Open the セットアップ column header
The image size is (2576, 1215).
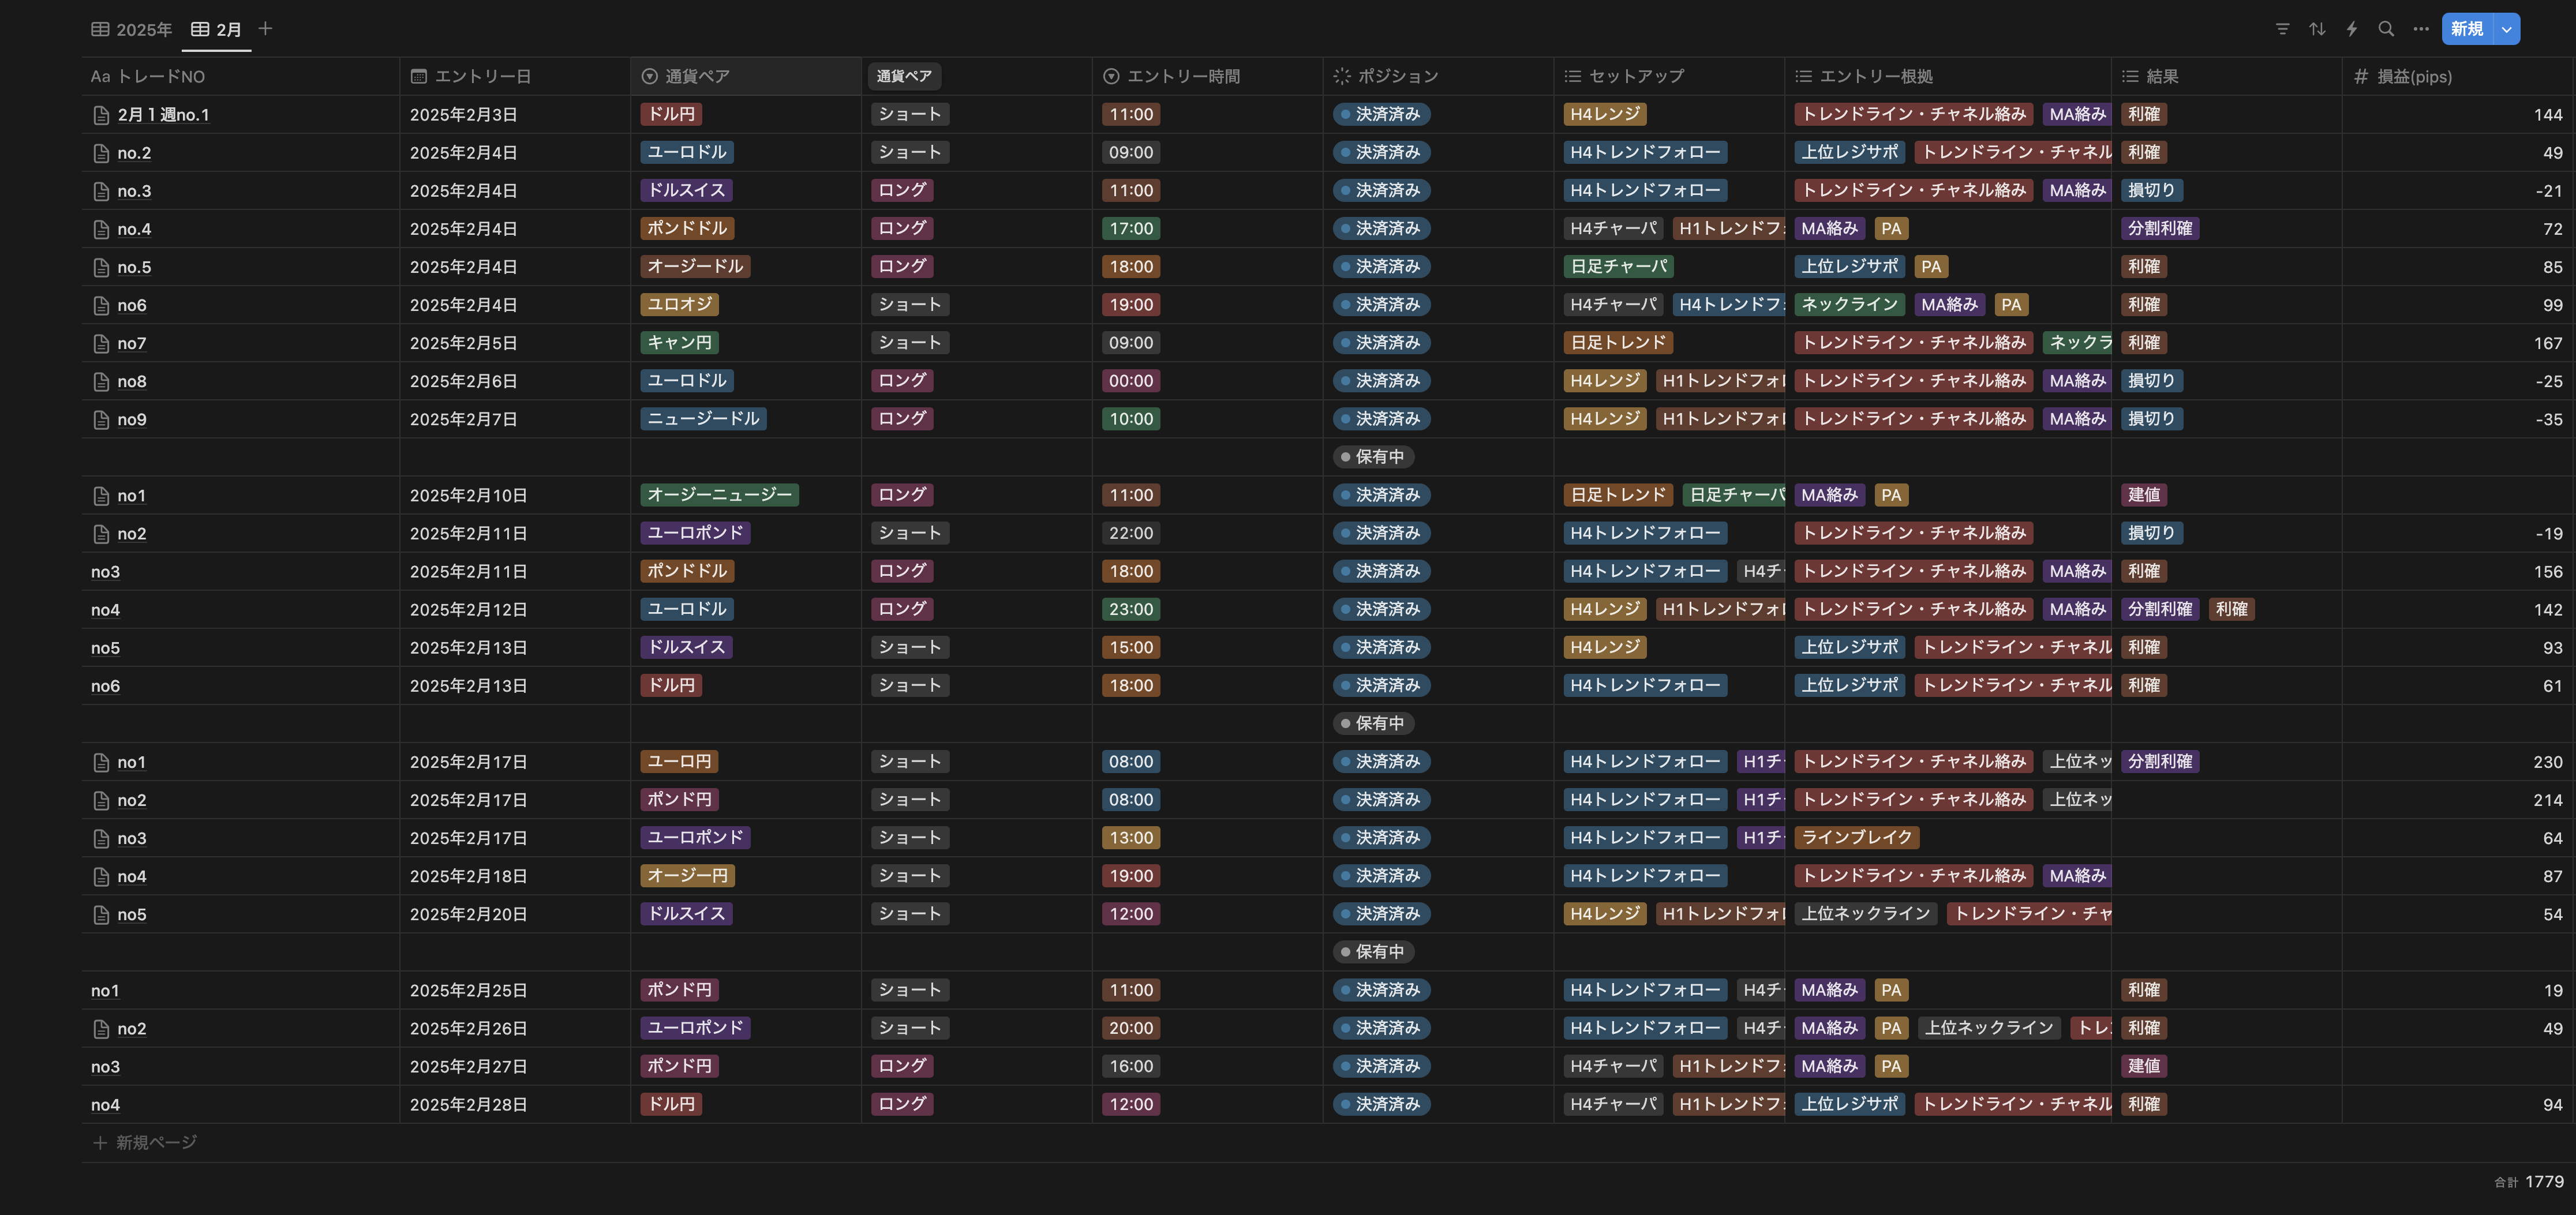1669,76
